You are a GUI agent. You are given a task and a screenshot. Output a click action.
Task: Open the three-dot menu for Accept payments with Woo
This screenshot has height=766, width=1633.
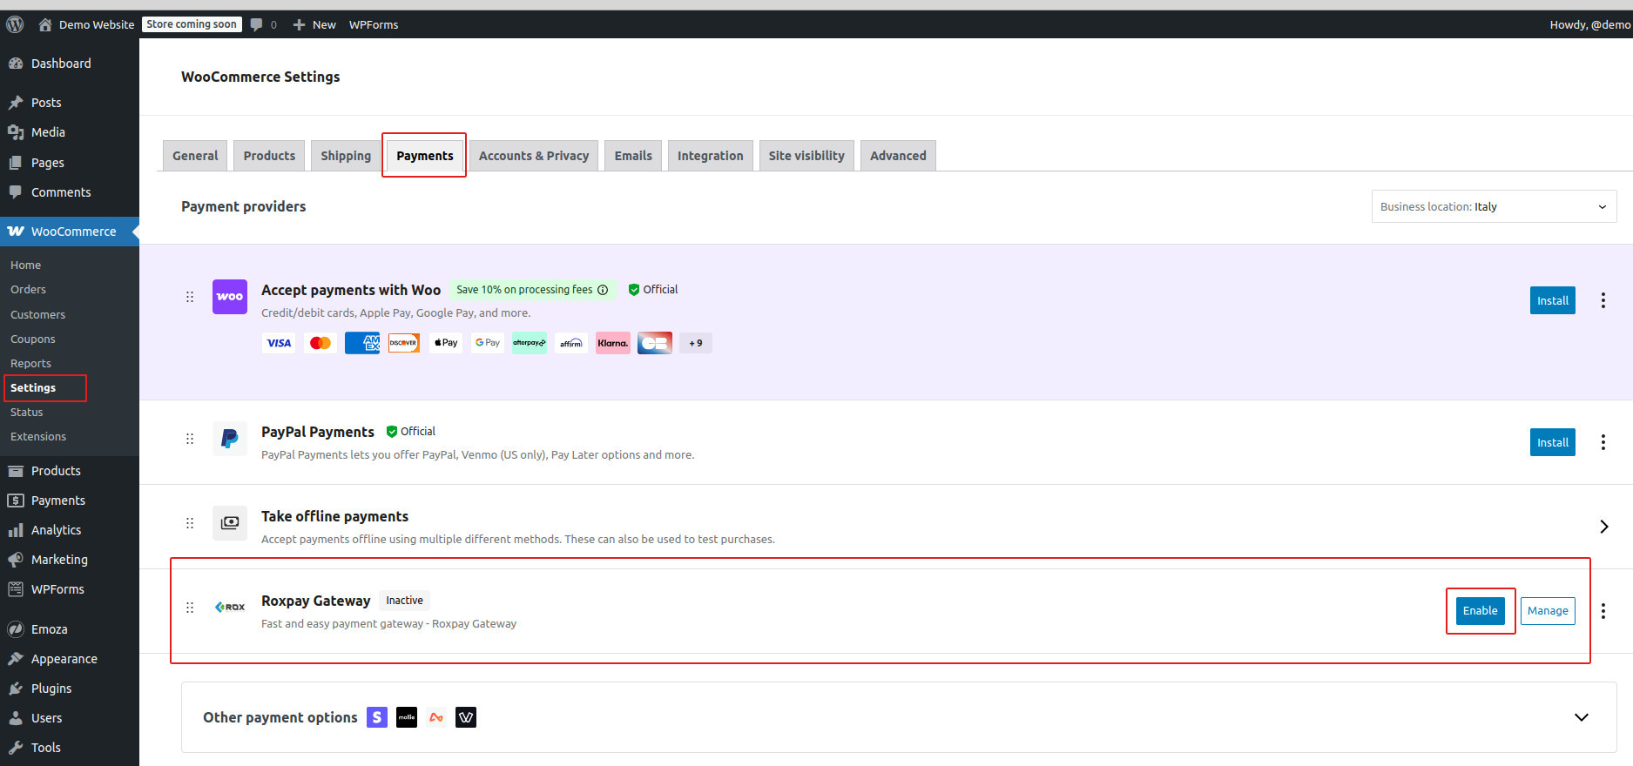click(1603, 300)
